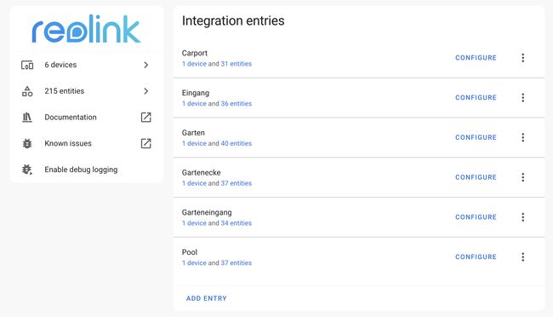Open Gartenecke's 37 entities link
Image resolution: width=553 pixels, height=317 pixels.
[237, 183]
